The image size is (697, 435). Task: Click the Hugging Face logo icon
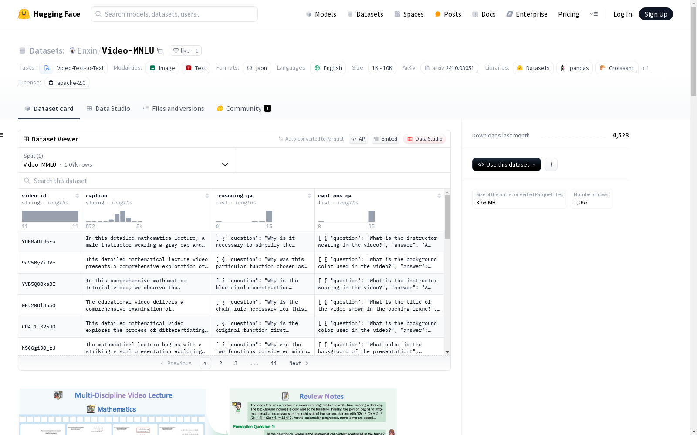pos(24,14)
